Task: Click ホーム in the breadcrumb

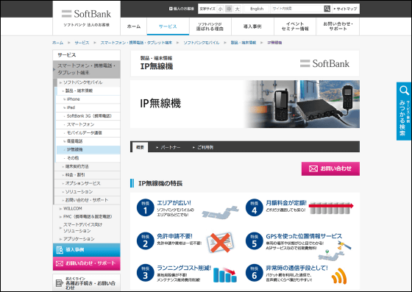Action: 57,43
